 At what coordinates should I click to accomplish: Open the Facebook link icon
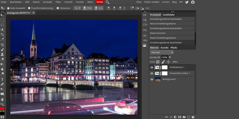pyautogui.click(x=193, y=2)
